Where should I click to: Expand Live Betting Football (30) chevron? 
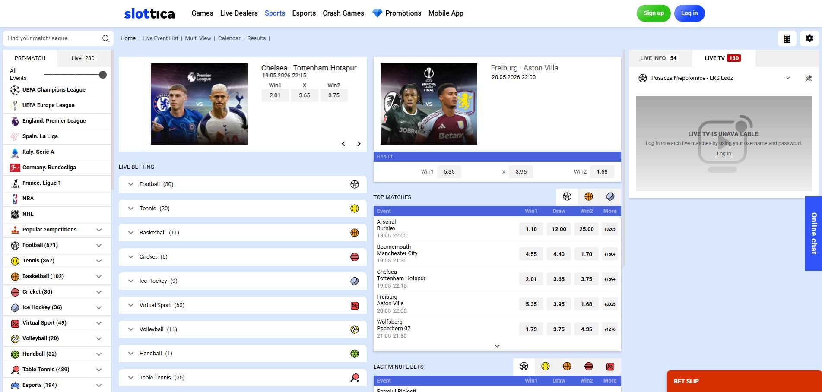pos(131,184)
